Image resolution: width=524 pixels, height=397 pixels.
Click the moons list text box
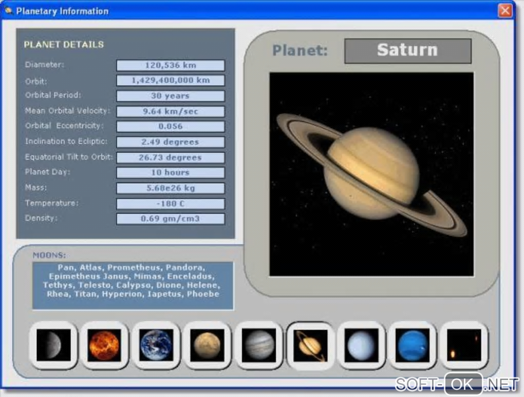coord(133,286)
